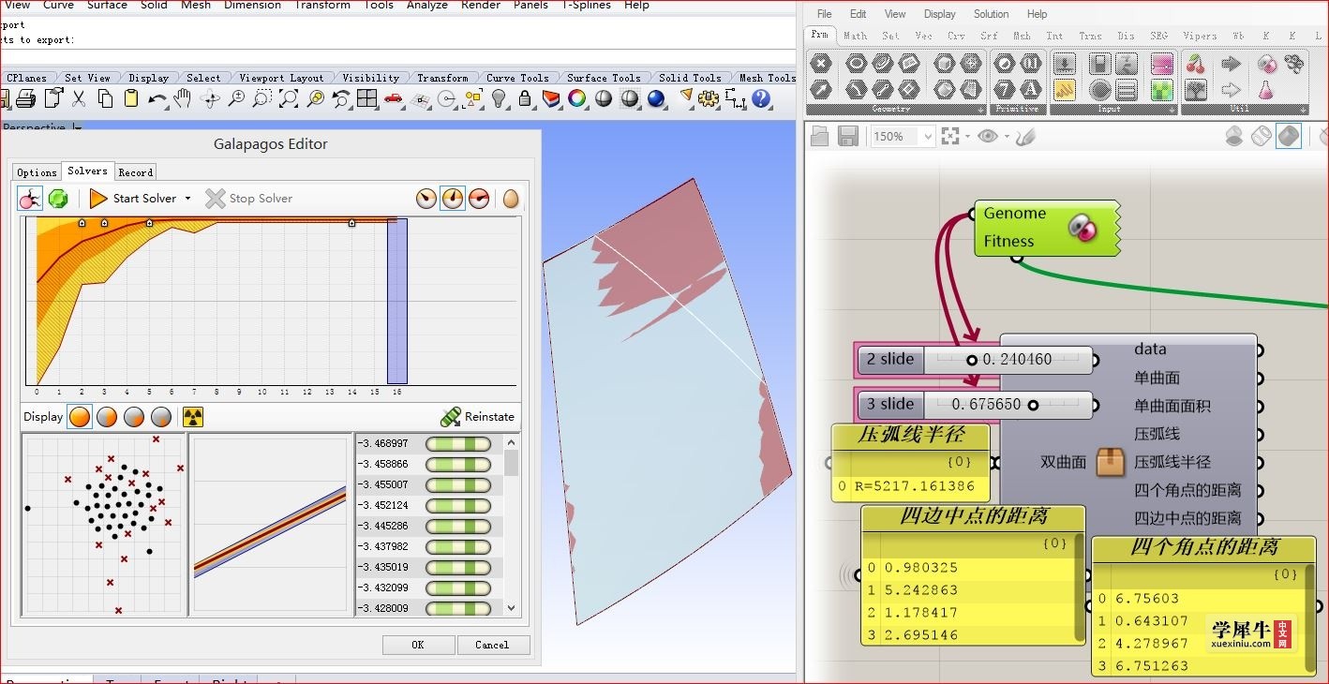The height and width of the screenshot is (684, 1329).
Task: Click Stop Solver button
Action: coord(249,199)
